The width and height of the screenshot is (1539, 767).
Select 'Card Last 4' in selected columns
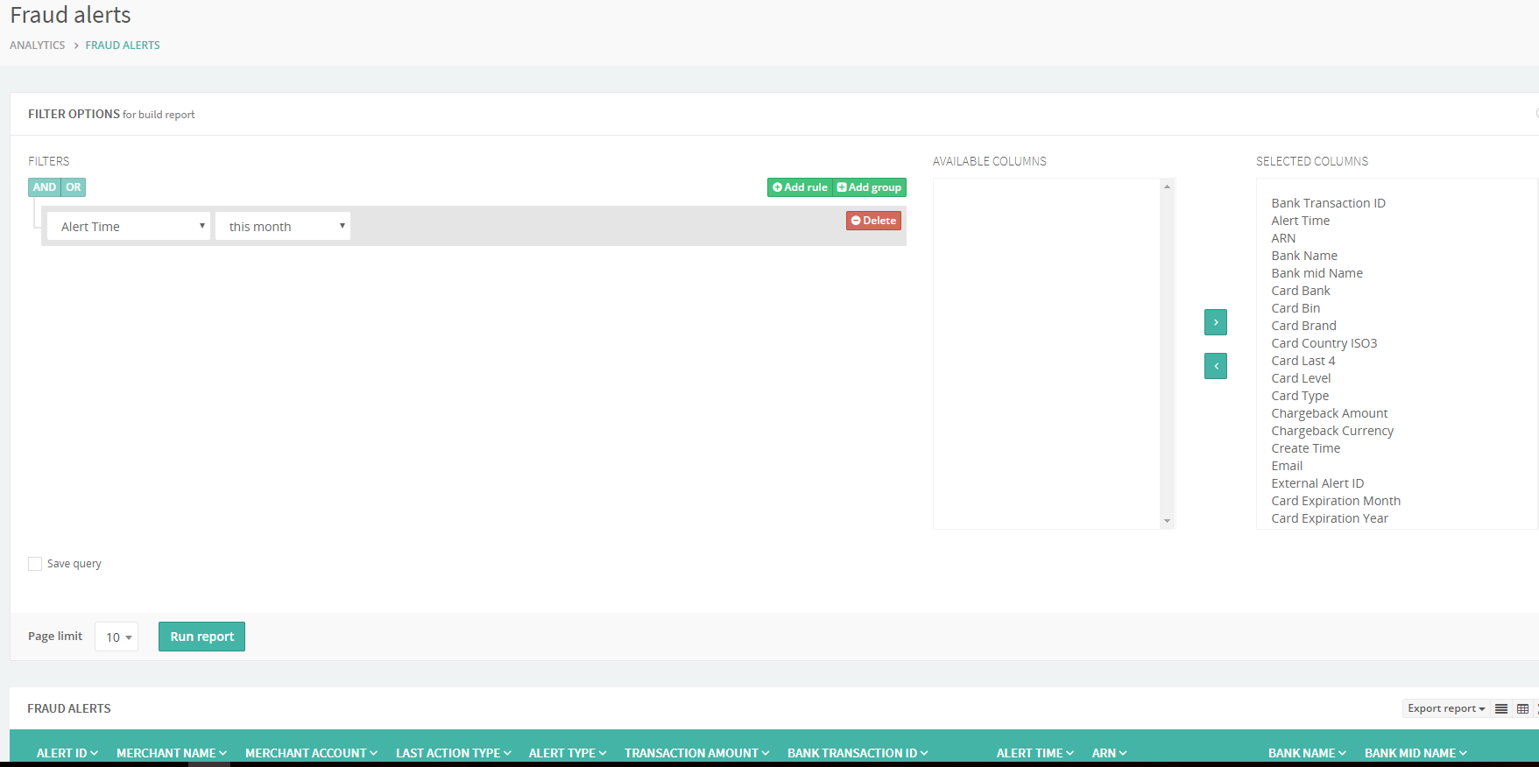[1303, 361]
